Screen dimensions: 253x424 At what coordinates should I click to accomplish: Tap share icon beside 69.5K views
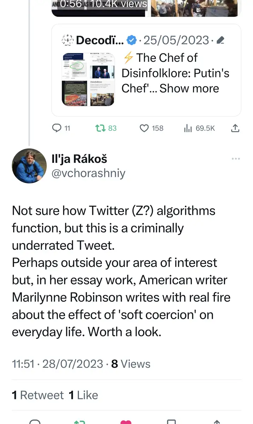[235, 128]
